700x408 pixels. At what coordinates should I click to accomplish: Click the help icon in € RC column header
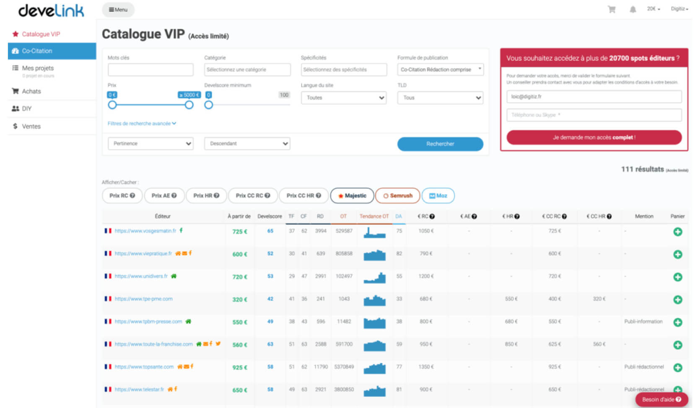click(432, 216)
